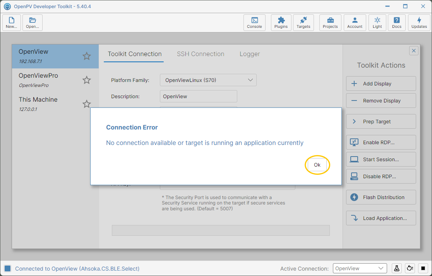
Task: Click the Disable RDP button
Action: coord(381,176)
